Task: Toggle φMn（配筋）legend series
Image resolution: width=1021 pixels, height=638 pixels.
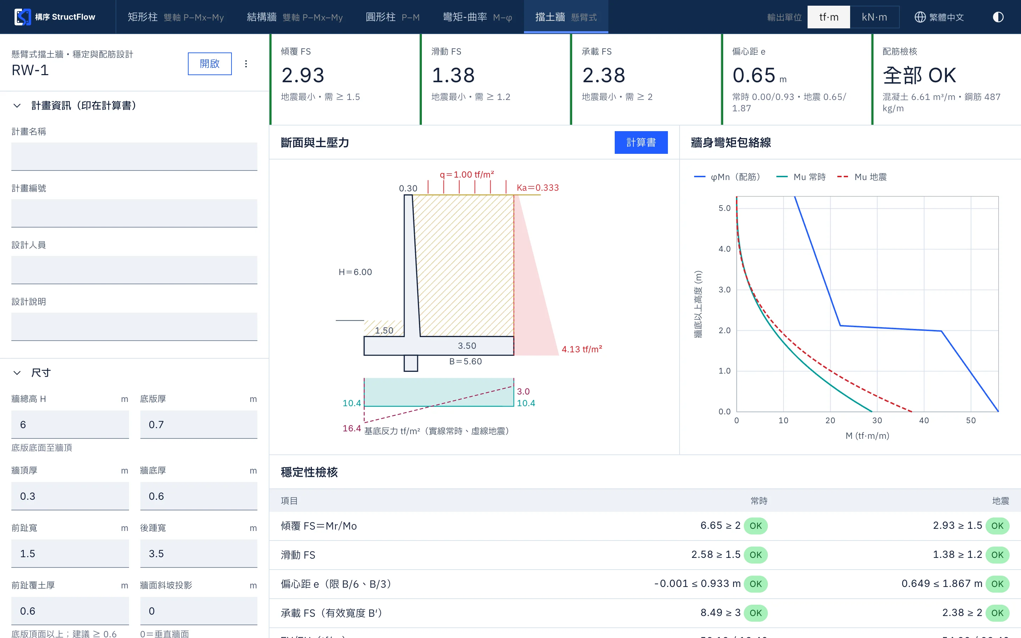Action: click(x=729, y=177)
